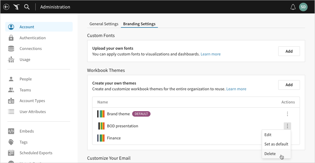Click the Brand theme color palette swatch
This screenshot has width=315, height=163.
coord(101,114)
